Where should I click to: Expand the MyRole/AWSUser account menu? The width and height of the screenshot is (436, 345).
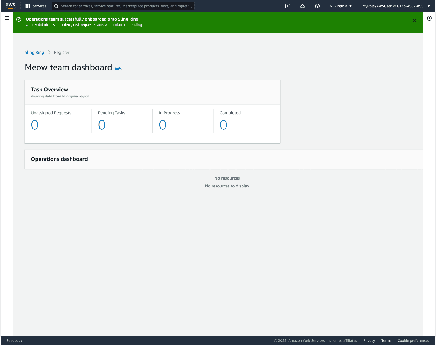click(x=396, y=6)
